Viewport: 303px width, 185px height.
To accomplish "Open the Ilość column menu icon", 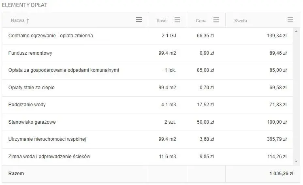I will click(x=177, y=20).
